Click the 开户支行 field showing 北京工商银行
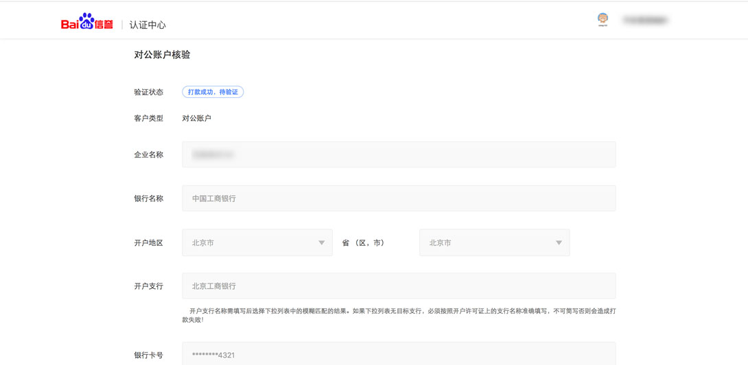The height and width of the screenshot is (365, 748). click(x=398, y=286)
